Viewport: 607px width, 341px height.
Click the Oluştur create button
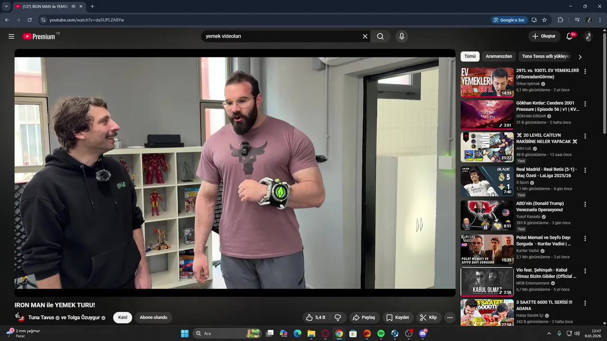(544, 36)
